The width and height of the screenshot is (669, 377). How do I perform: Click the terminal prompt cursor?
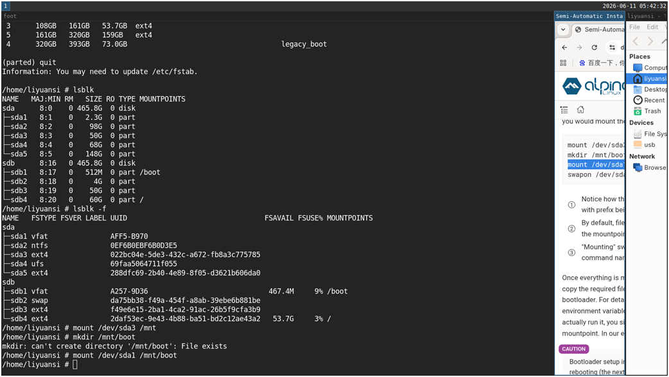click(75, 365)
